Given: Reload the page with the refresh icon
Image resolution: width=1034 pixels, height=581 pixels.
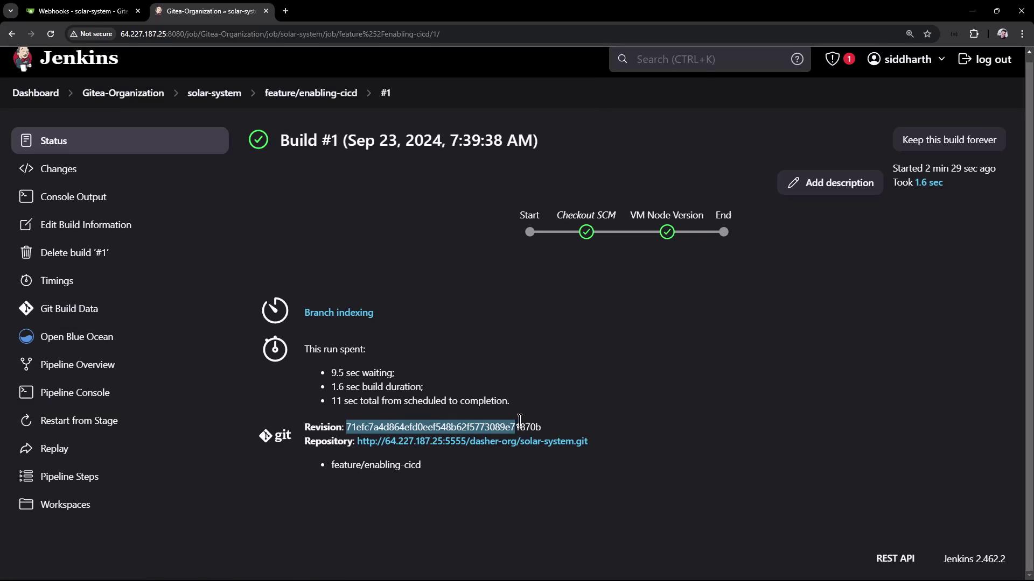Looking at the screenshot, I should pyautogui.click(x=51, y=34).
